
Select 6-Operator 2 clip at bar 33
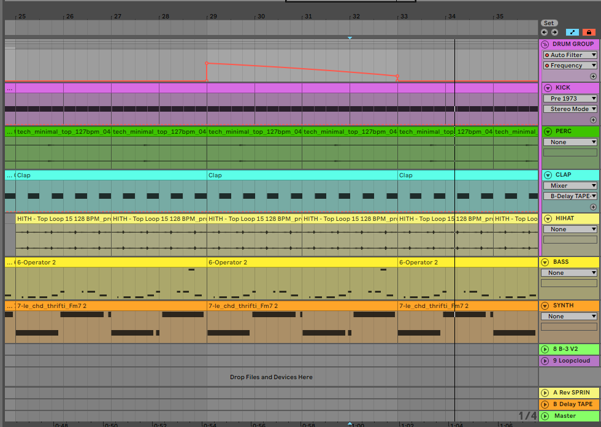point(467,262)
